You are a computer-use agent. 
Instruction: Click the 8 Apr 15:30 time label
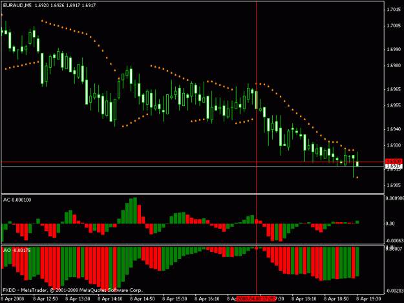pyautogui.click(x=175, y=299)
